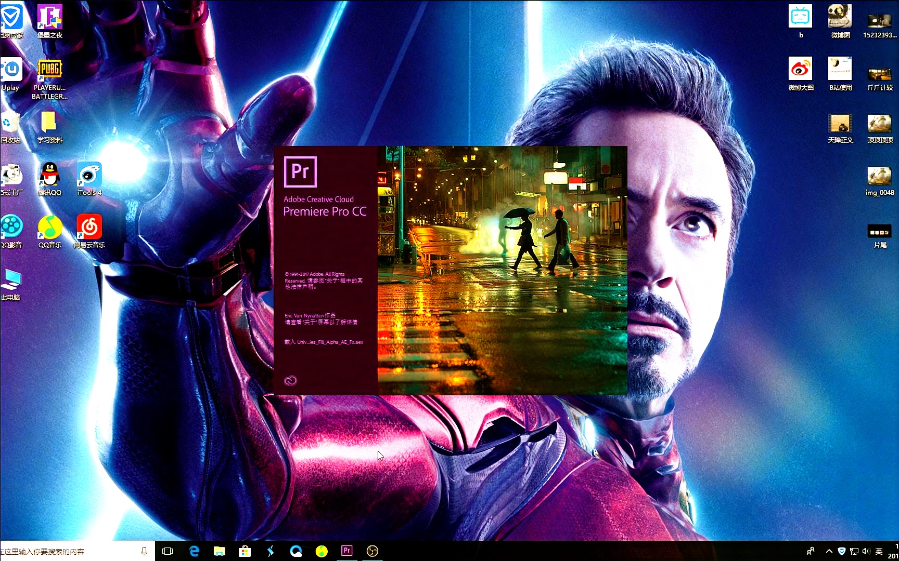Open the 网易云音乐 desktop shortcut
Image resolution: width=899 pixels, height=561 pixels.
[x=89, y=232]
